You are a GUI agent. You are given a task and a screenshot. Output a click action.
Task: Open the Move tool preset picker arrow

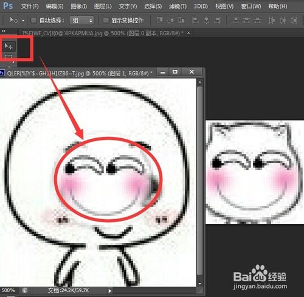click(23, 21)
